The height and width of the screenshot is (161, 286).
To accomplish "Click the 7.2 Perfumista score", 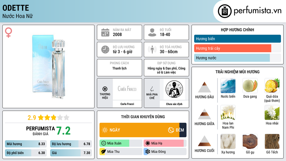I will (63, 131).
